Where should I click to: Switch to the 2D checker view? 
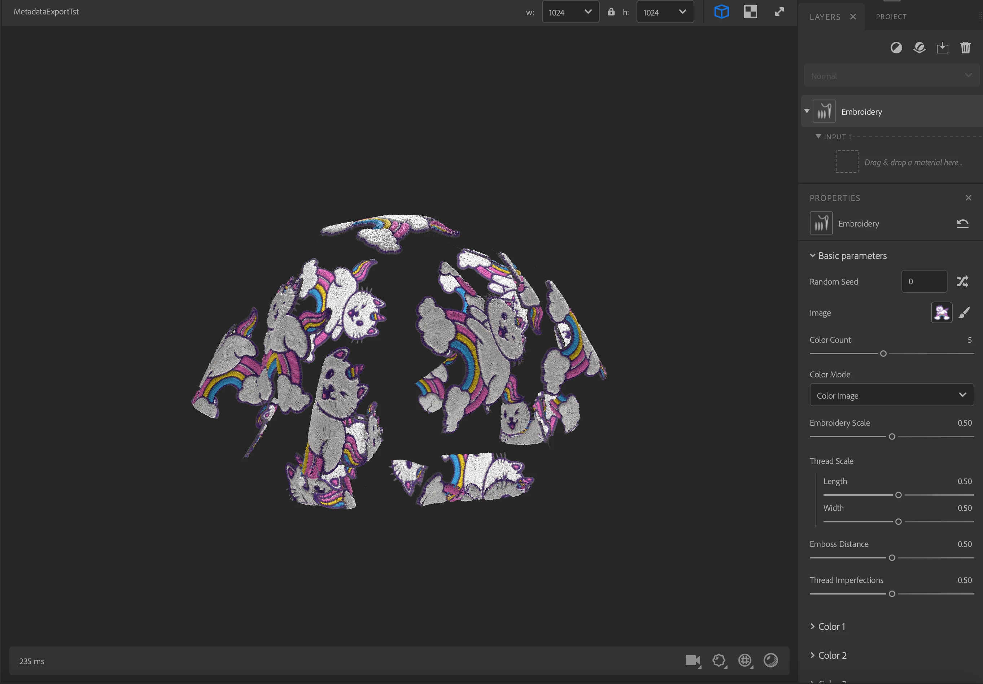click(x=750, y=12)
